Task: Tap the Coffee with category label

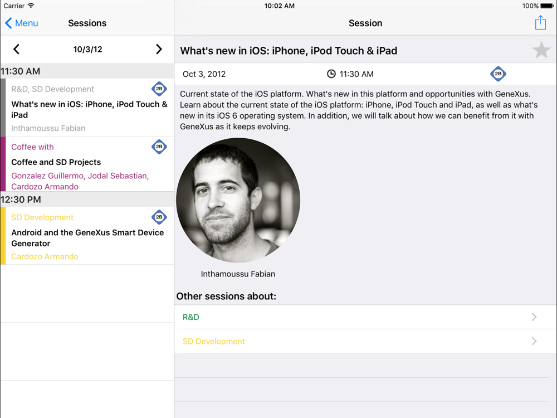Action: point(32,147)
